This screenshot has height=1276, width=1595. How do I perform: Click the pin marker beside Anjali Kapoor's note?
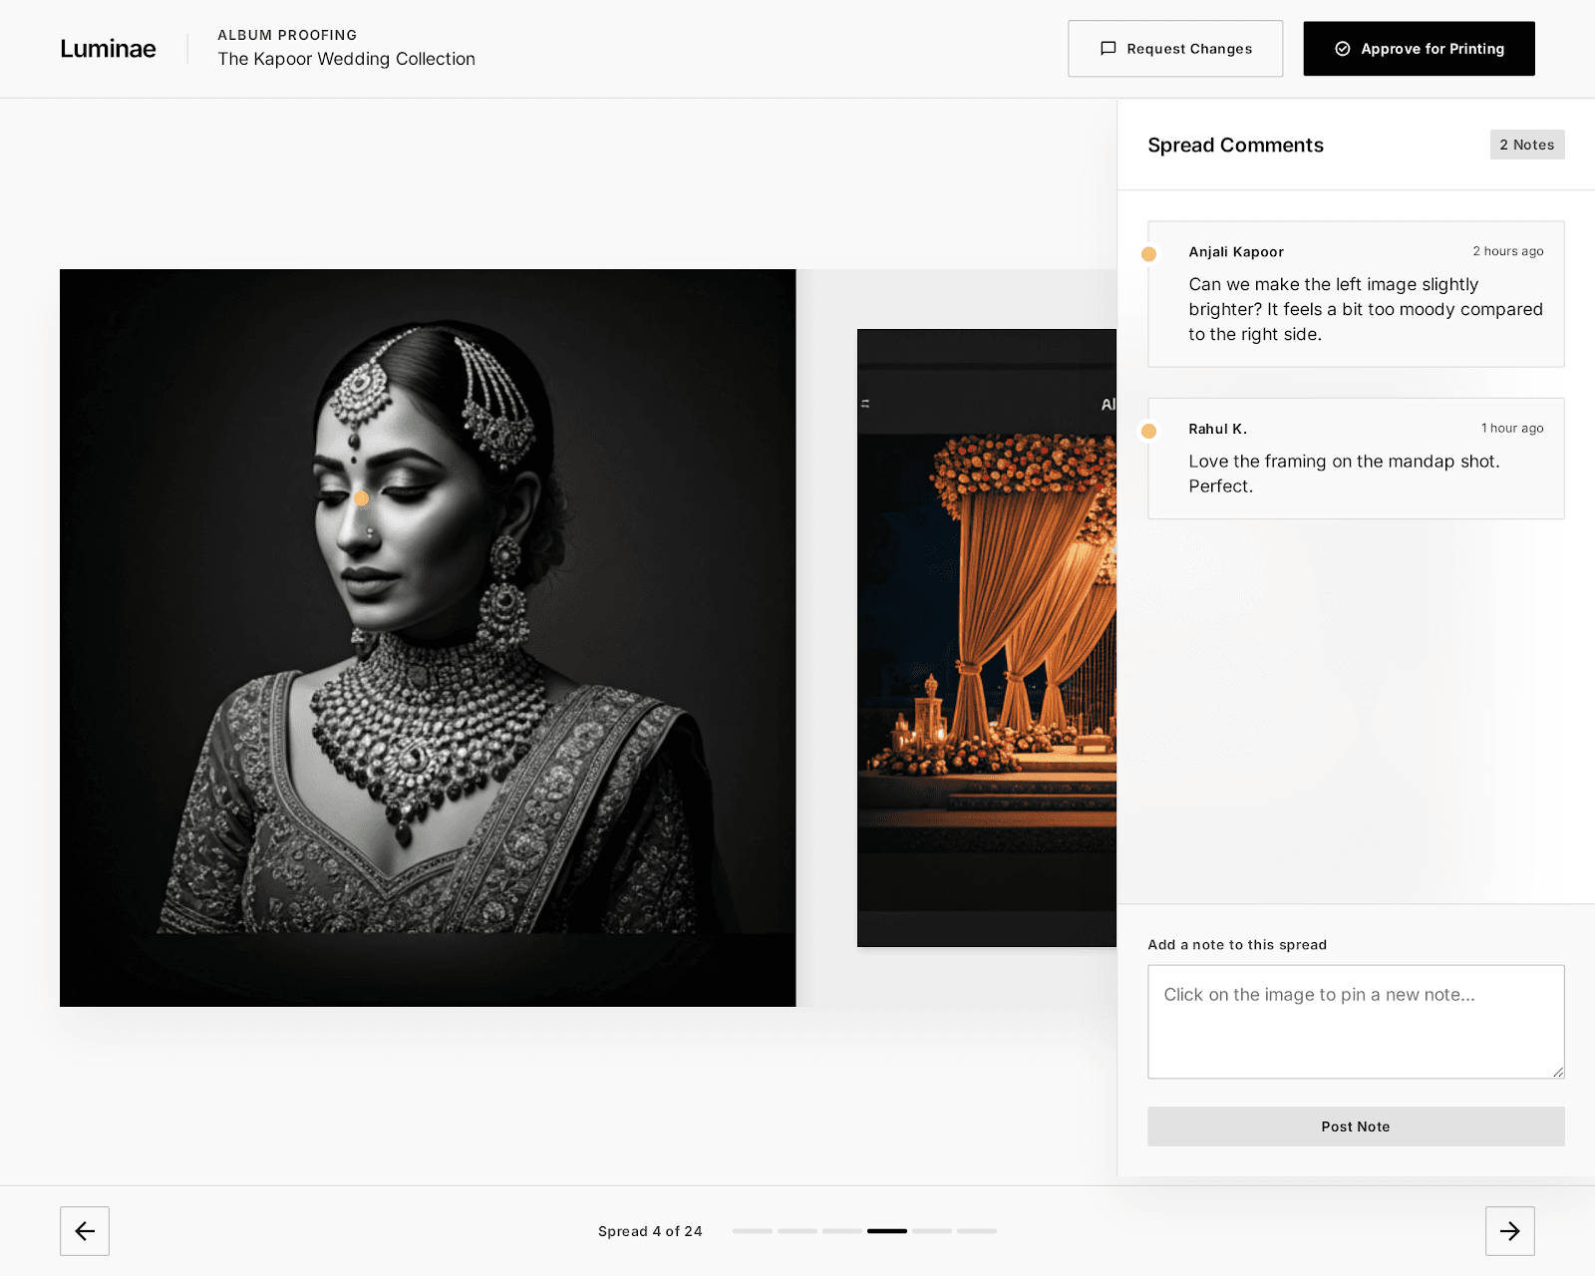point(1148,254)
